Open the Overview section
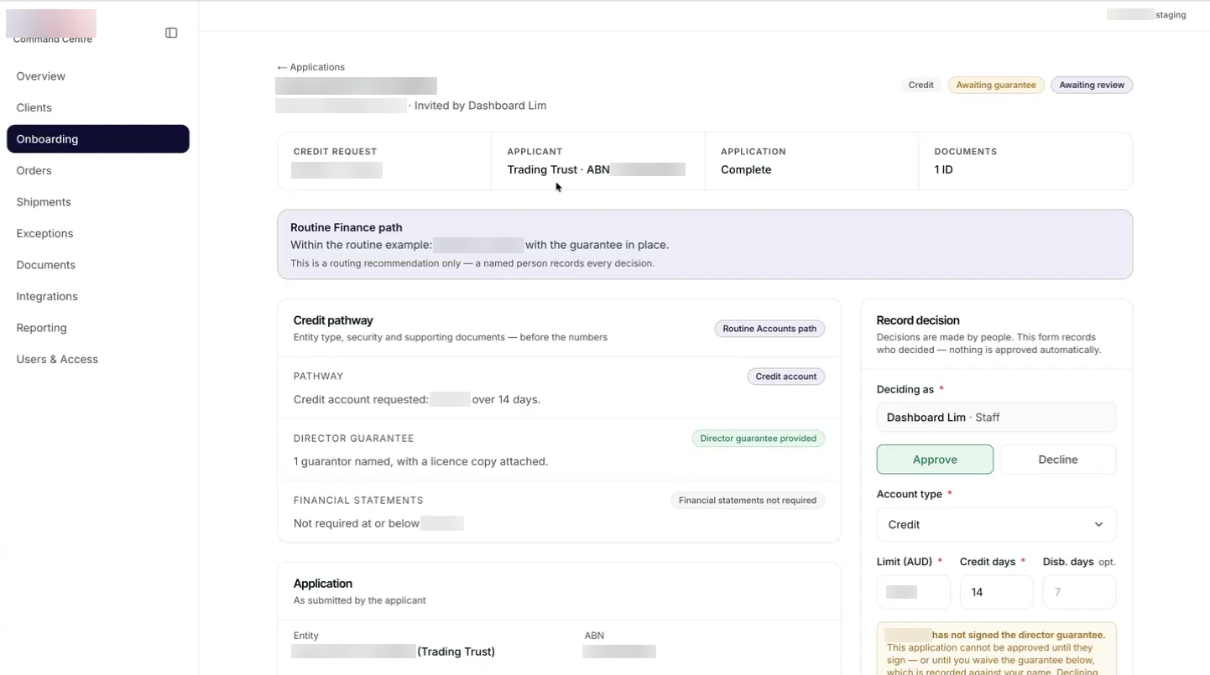The image size is (1210, 675). coord(97,76)
